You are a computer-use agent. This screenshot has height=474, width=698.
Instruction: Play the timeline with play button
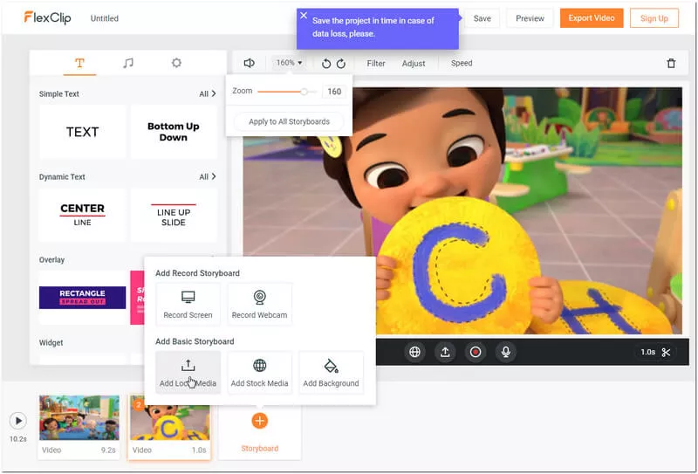click(18, 421)
